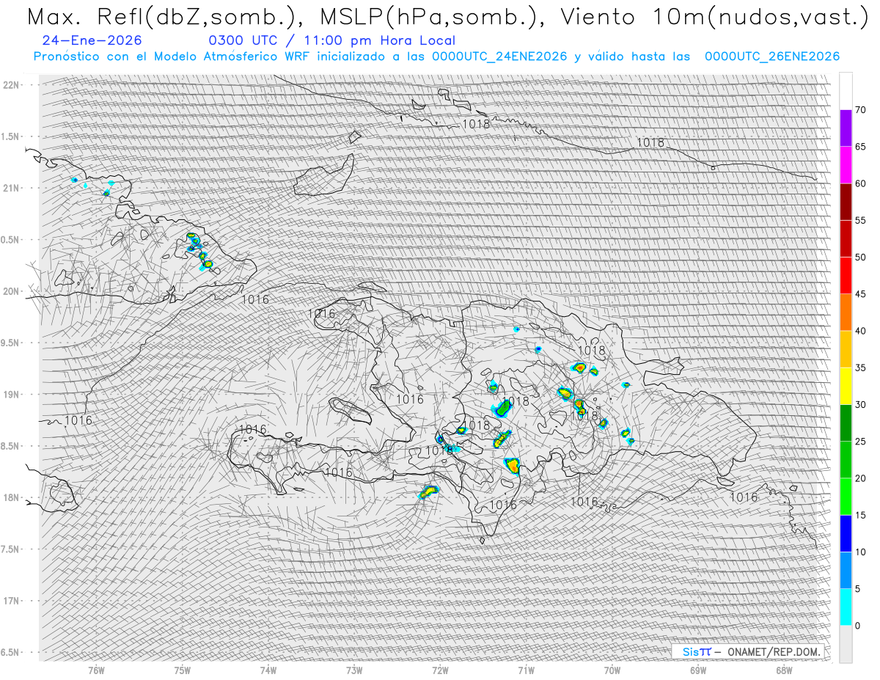
Task: Click the map title beginning "Max. Refl(dbZ,somb.)"
Action: pos(447,17)
